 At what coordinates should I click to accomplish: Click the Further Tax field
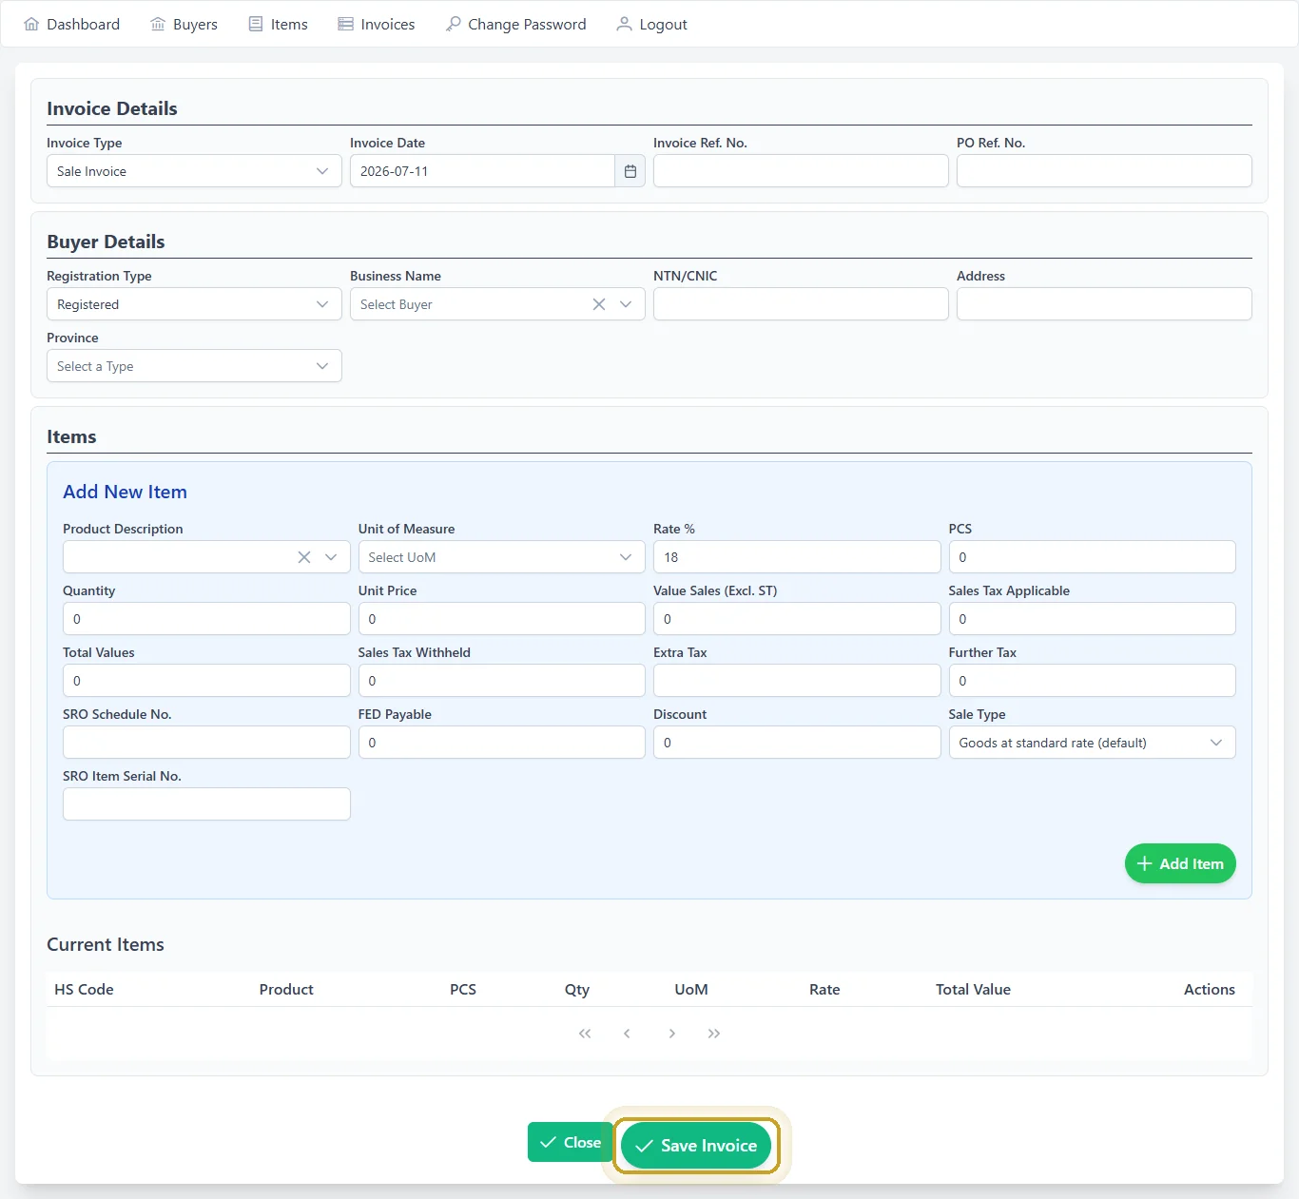[1092, 681]
